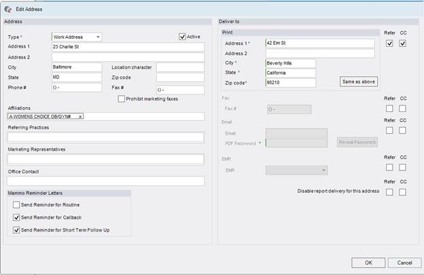The width and height of the screenshot is (424, 275).
Task: Click the Affiliations field
Action: 106,116
